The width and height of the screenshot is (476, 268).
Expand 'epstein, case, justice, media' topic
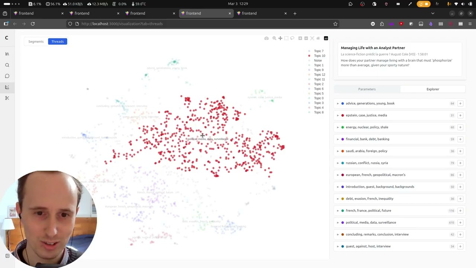(338, 115)
